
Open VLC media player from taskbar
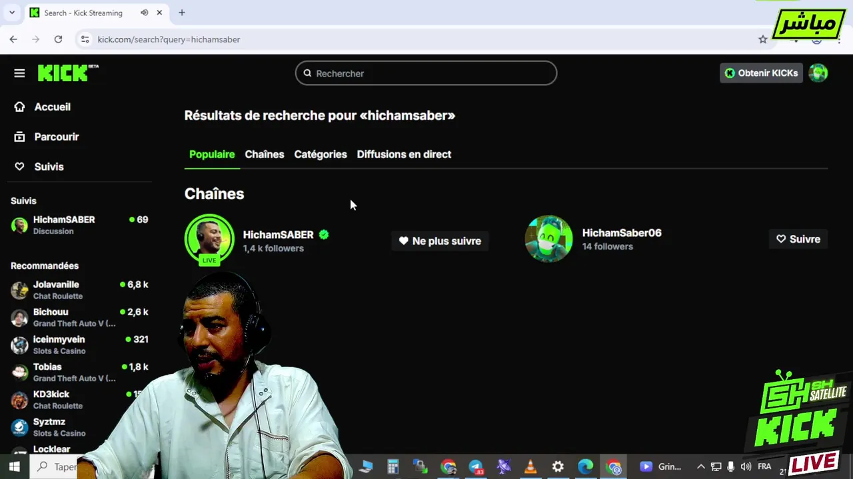[530, 467]
